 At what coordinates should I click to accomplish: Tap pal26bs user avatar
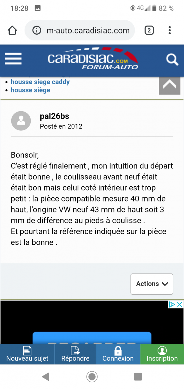[21, 121]
